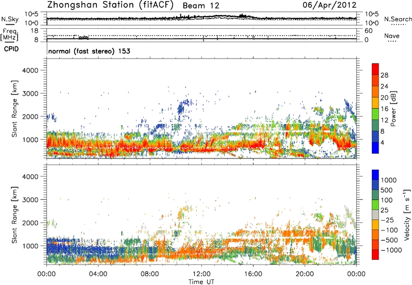The width and height of the screenshot is (412, 285).
Task: Click 'Slant Range [km]' label of velocity panel
Action: click(14, 215)
